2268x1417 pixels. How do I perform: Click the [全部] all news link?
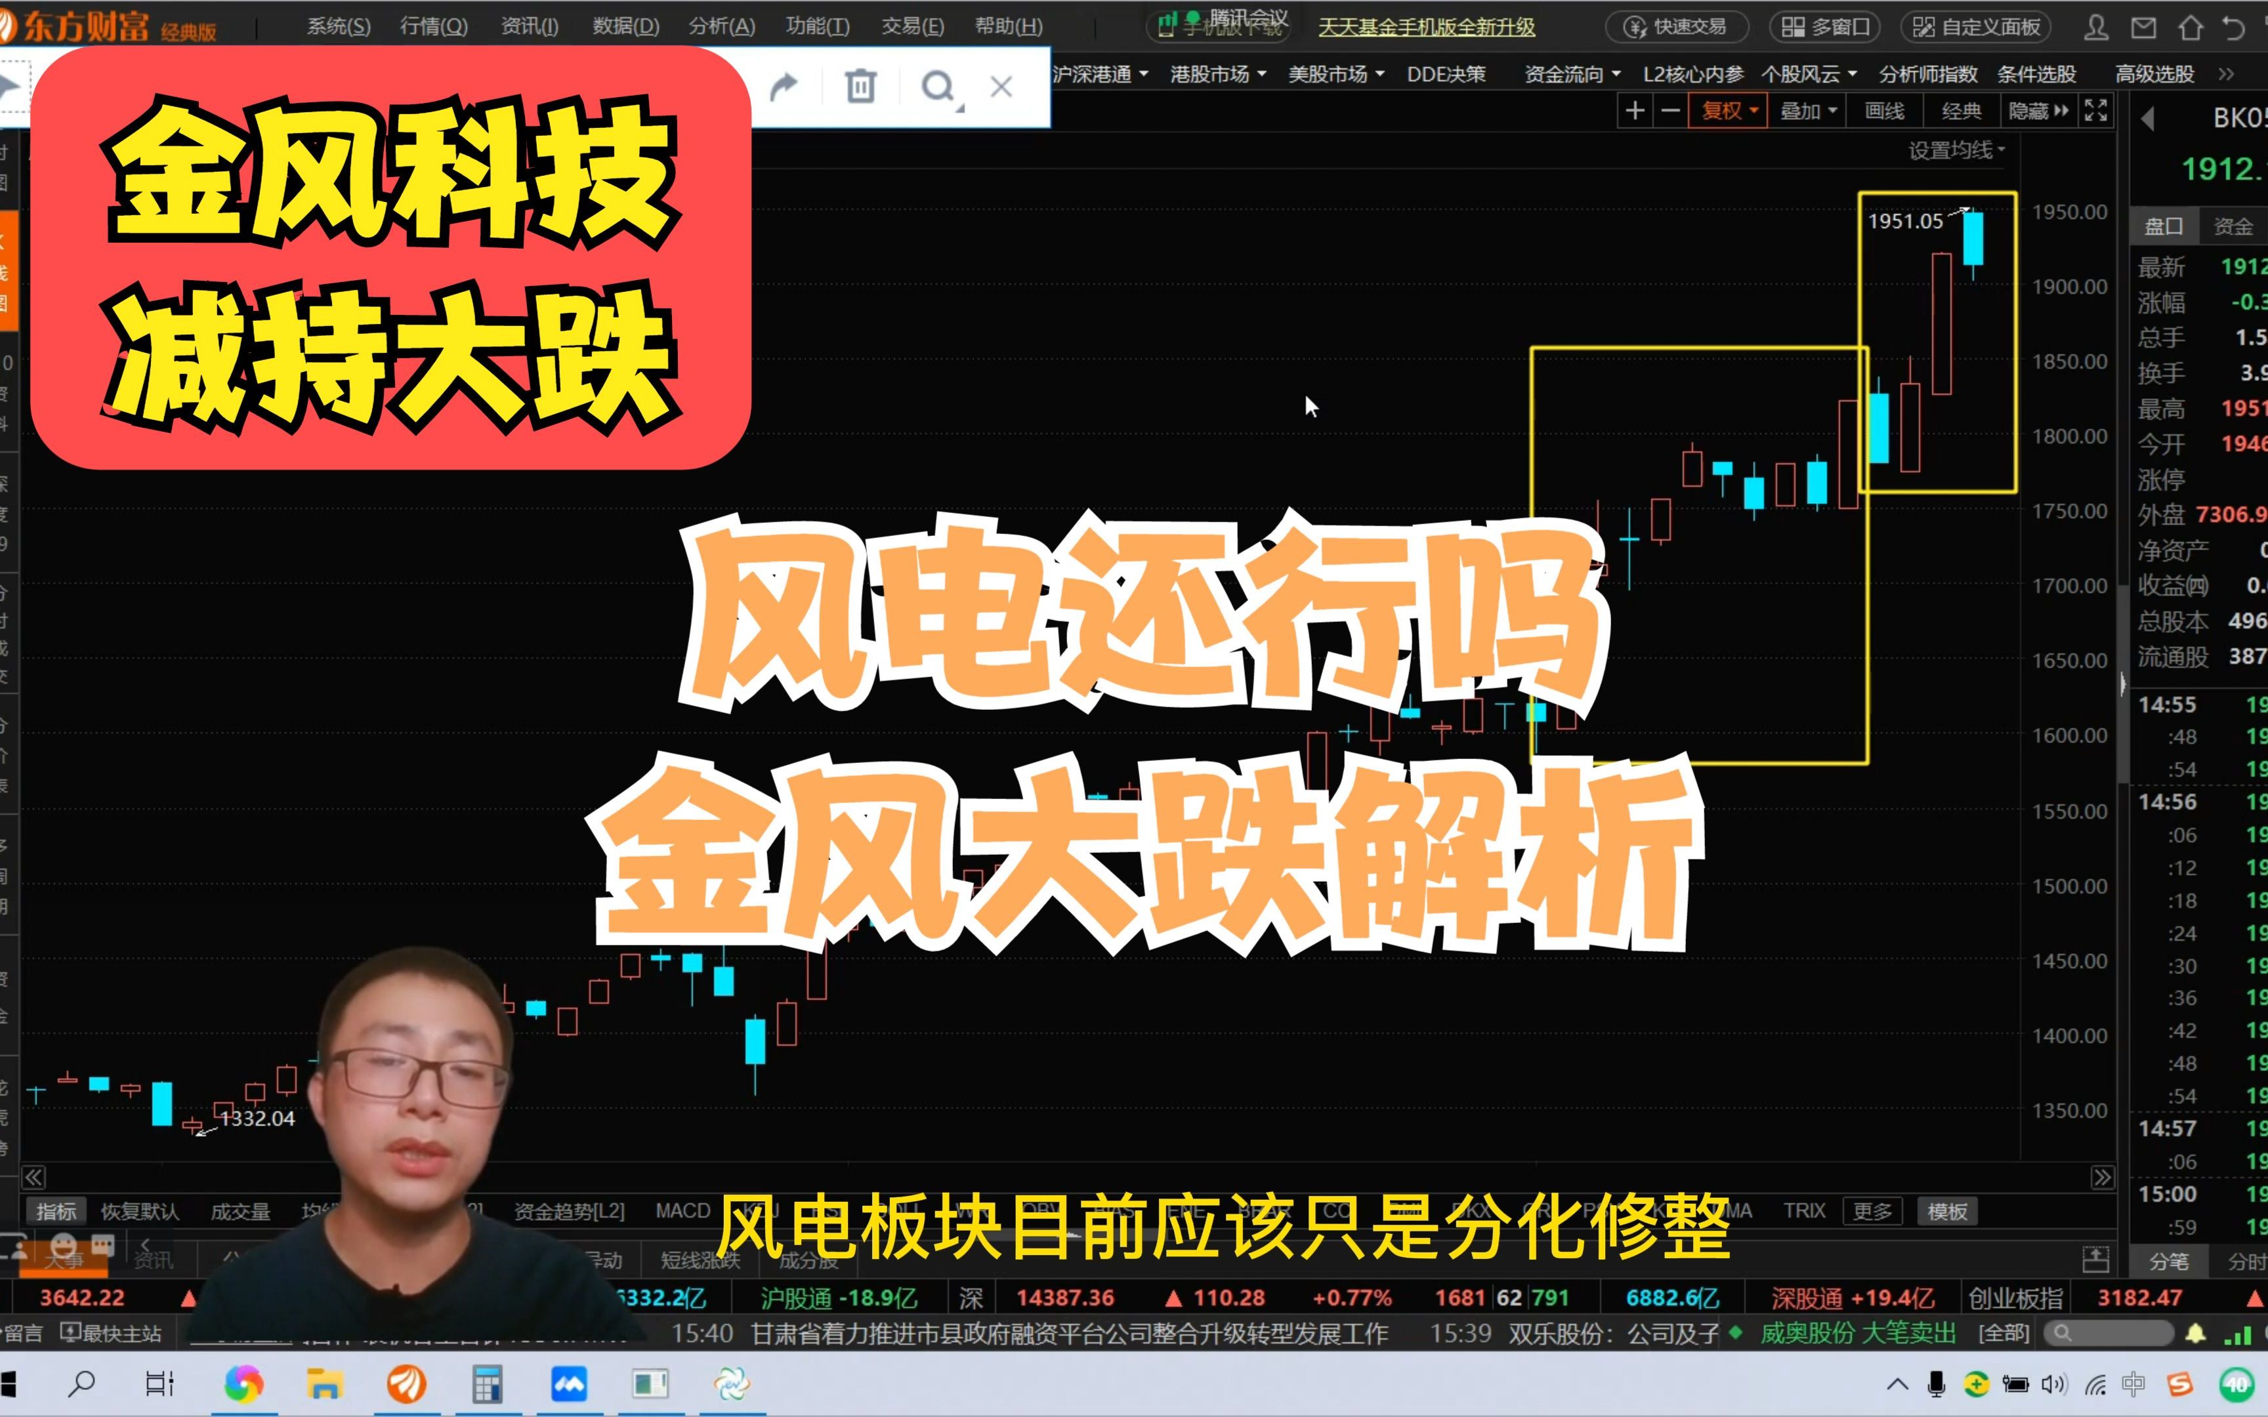(x=2003, y=1332)
